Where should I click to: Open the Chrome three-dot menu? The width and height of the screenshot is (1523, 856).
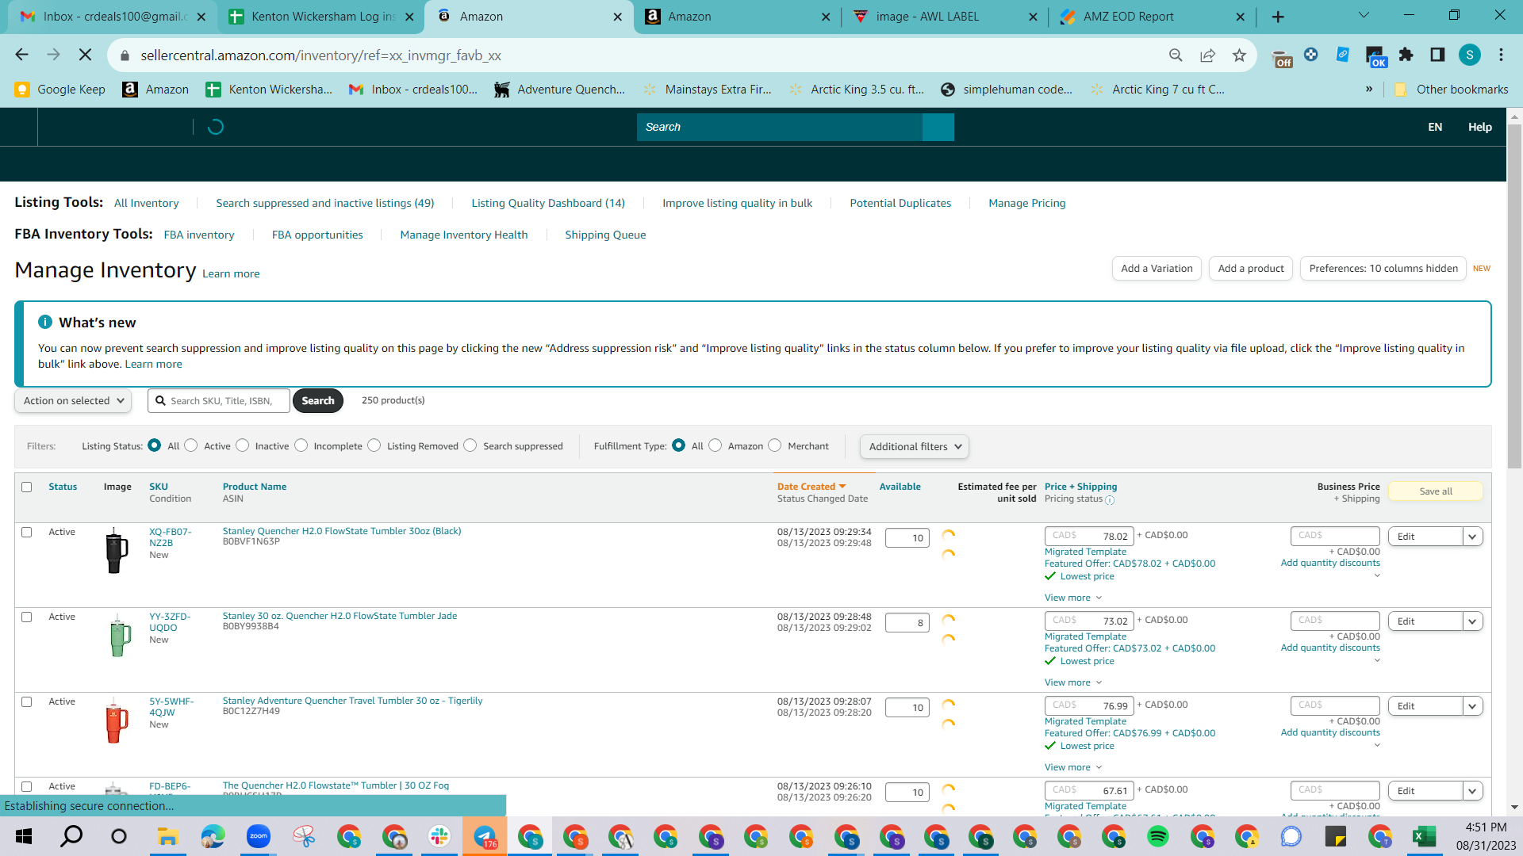click(1501, 55)
